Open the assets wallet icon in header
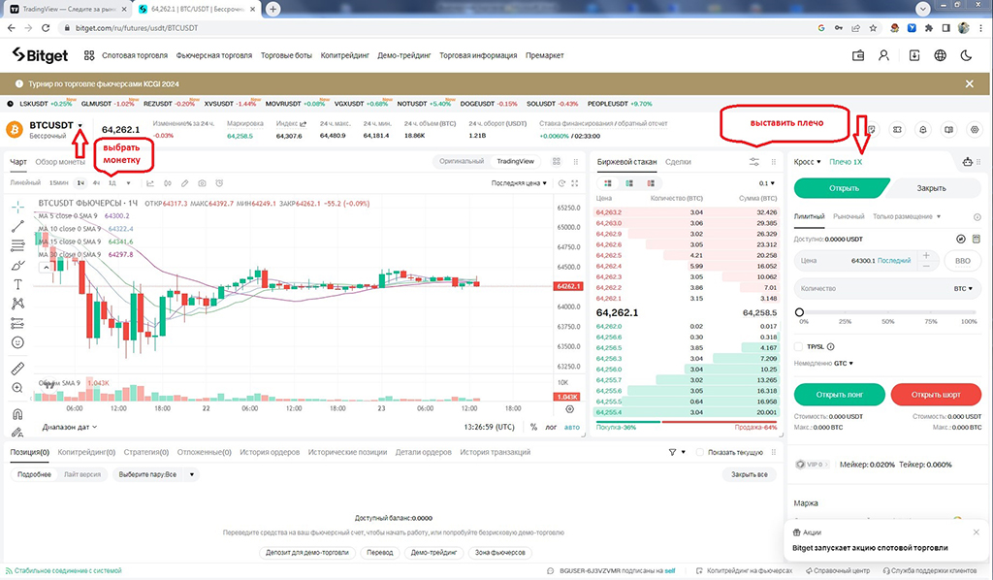Viewport: 993px width, 580px height. point(858,55)
